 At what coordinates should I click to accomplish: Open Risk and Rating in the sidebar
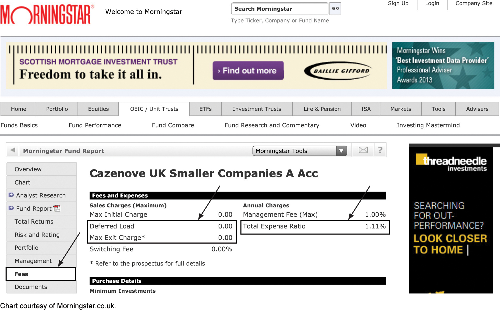(x=41, y=235)
